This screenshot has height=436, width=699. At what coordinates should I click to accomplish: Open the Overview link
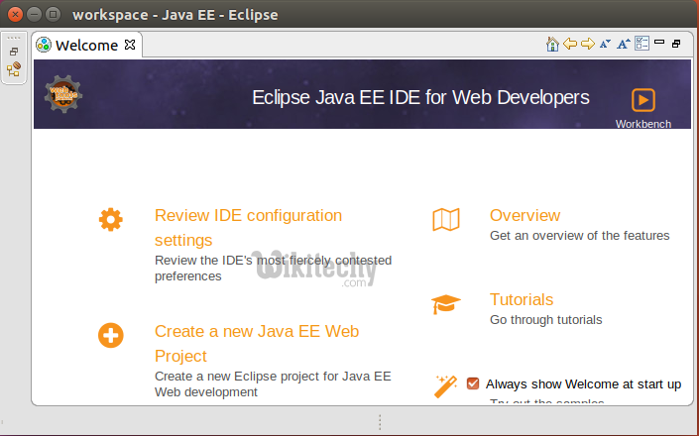pos(524,215)
